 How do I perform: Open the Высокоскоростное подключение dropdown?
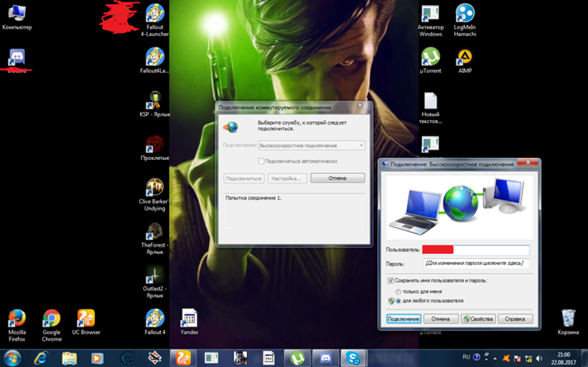[x=312, y=145]
